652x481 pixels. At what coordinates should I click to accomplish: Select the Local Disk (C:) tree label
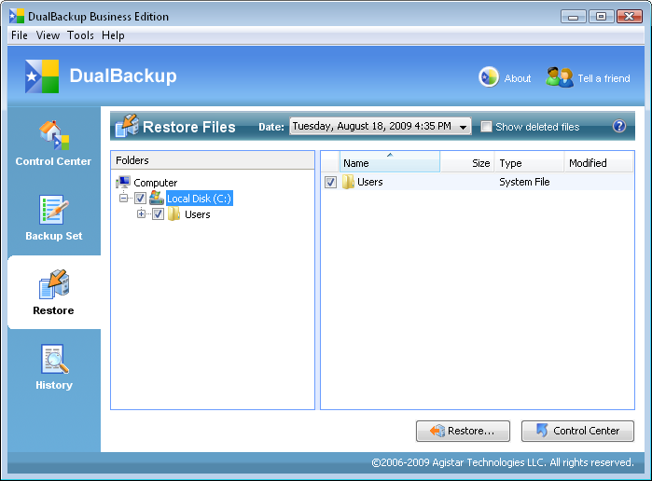coord(200,199)
